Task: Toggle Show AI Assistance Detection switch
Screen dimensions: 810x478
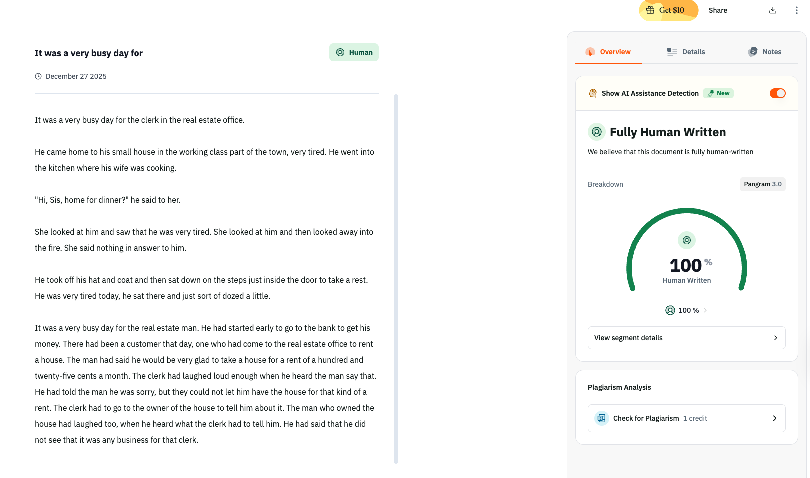Action: tap(777, 93)
